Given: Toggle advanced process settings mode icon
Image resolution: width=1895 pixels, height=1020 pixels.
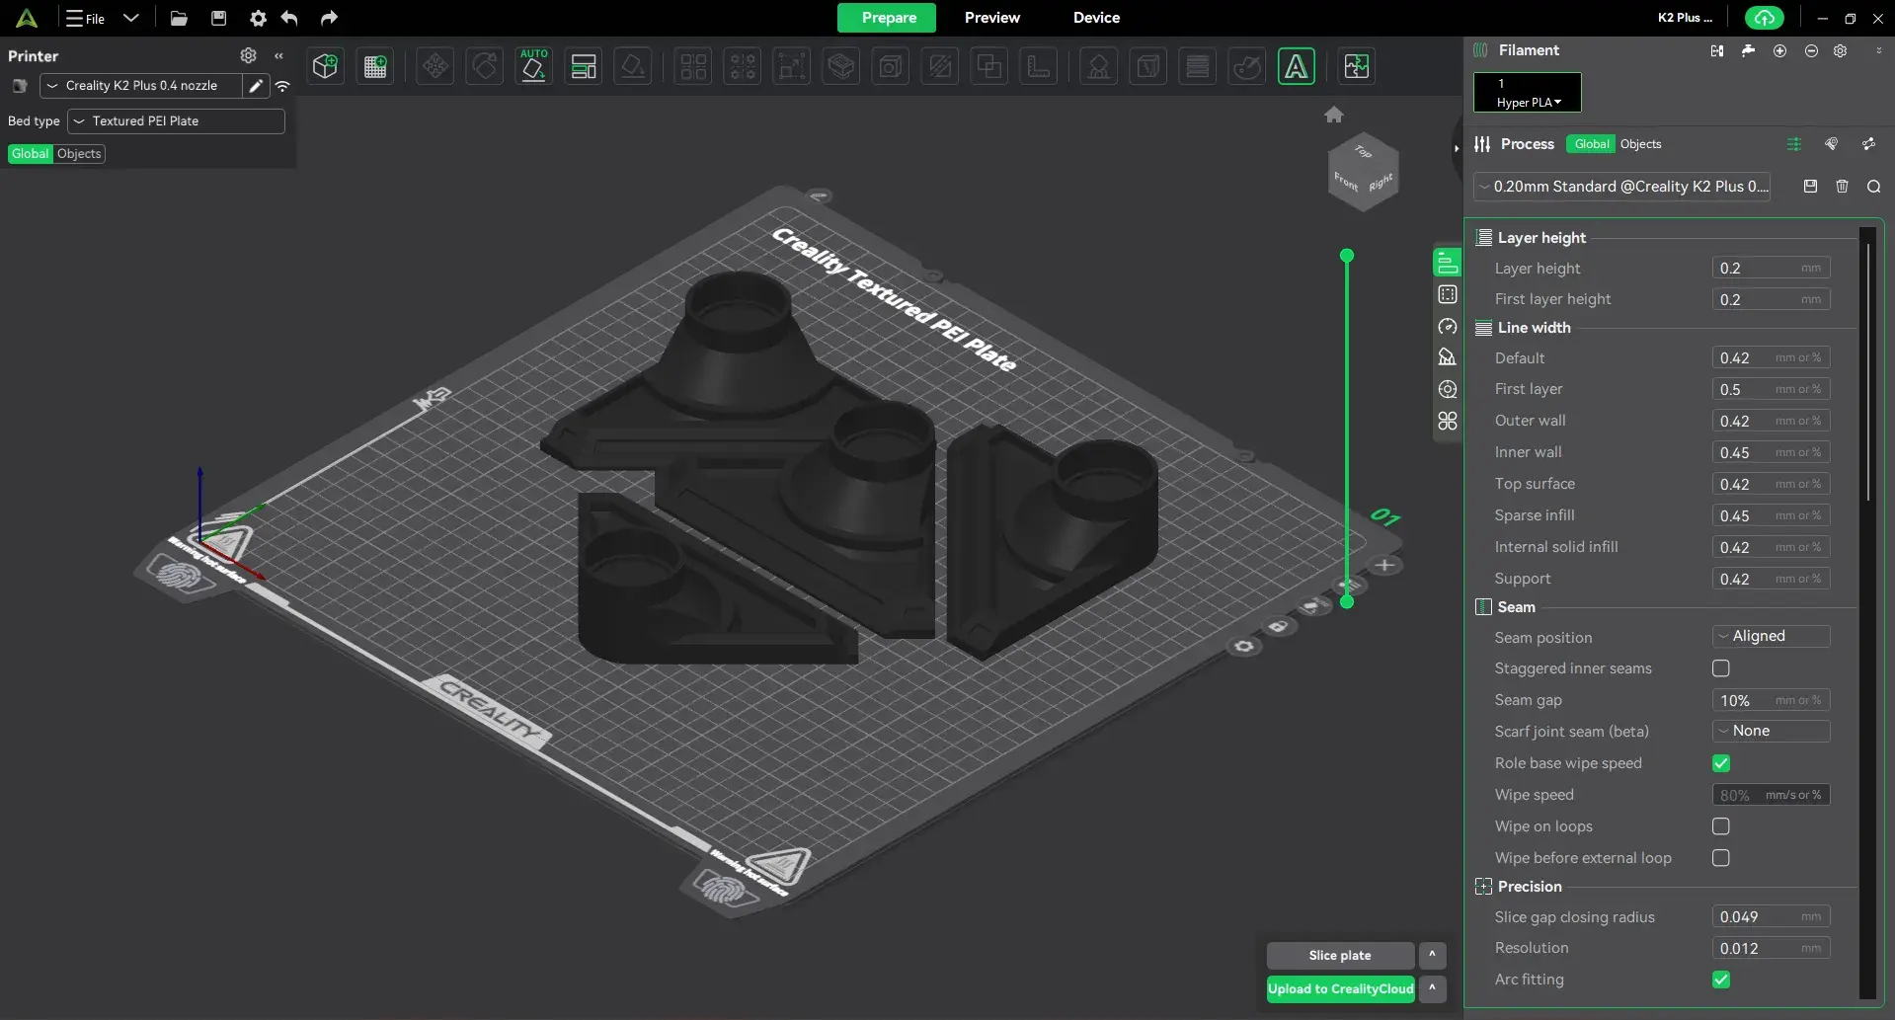Looking at the screenshot, I should (x=1794, y=144).
